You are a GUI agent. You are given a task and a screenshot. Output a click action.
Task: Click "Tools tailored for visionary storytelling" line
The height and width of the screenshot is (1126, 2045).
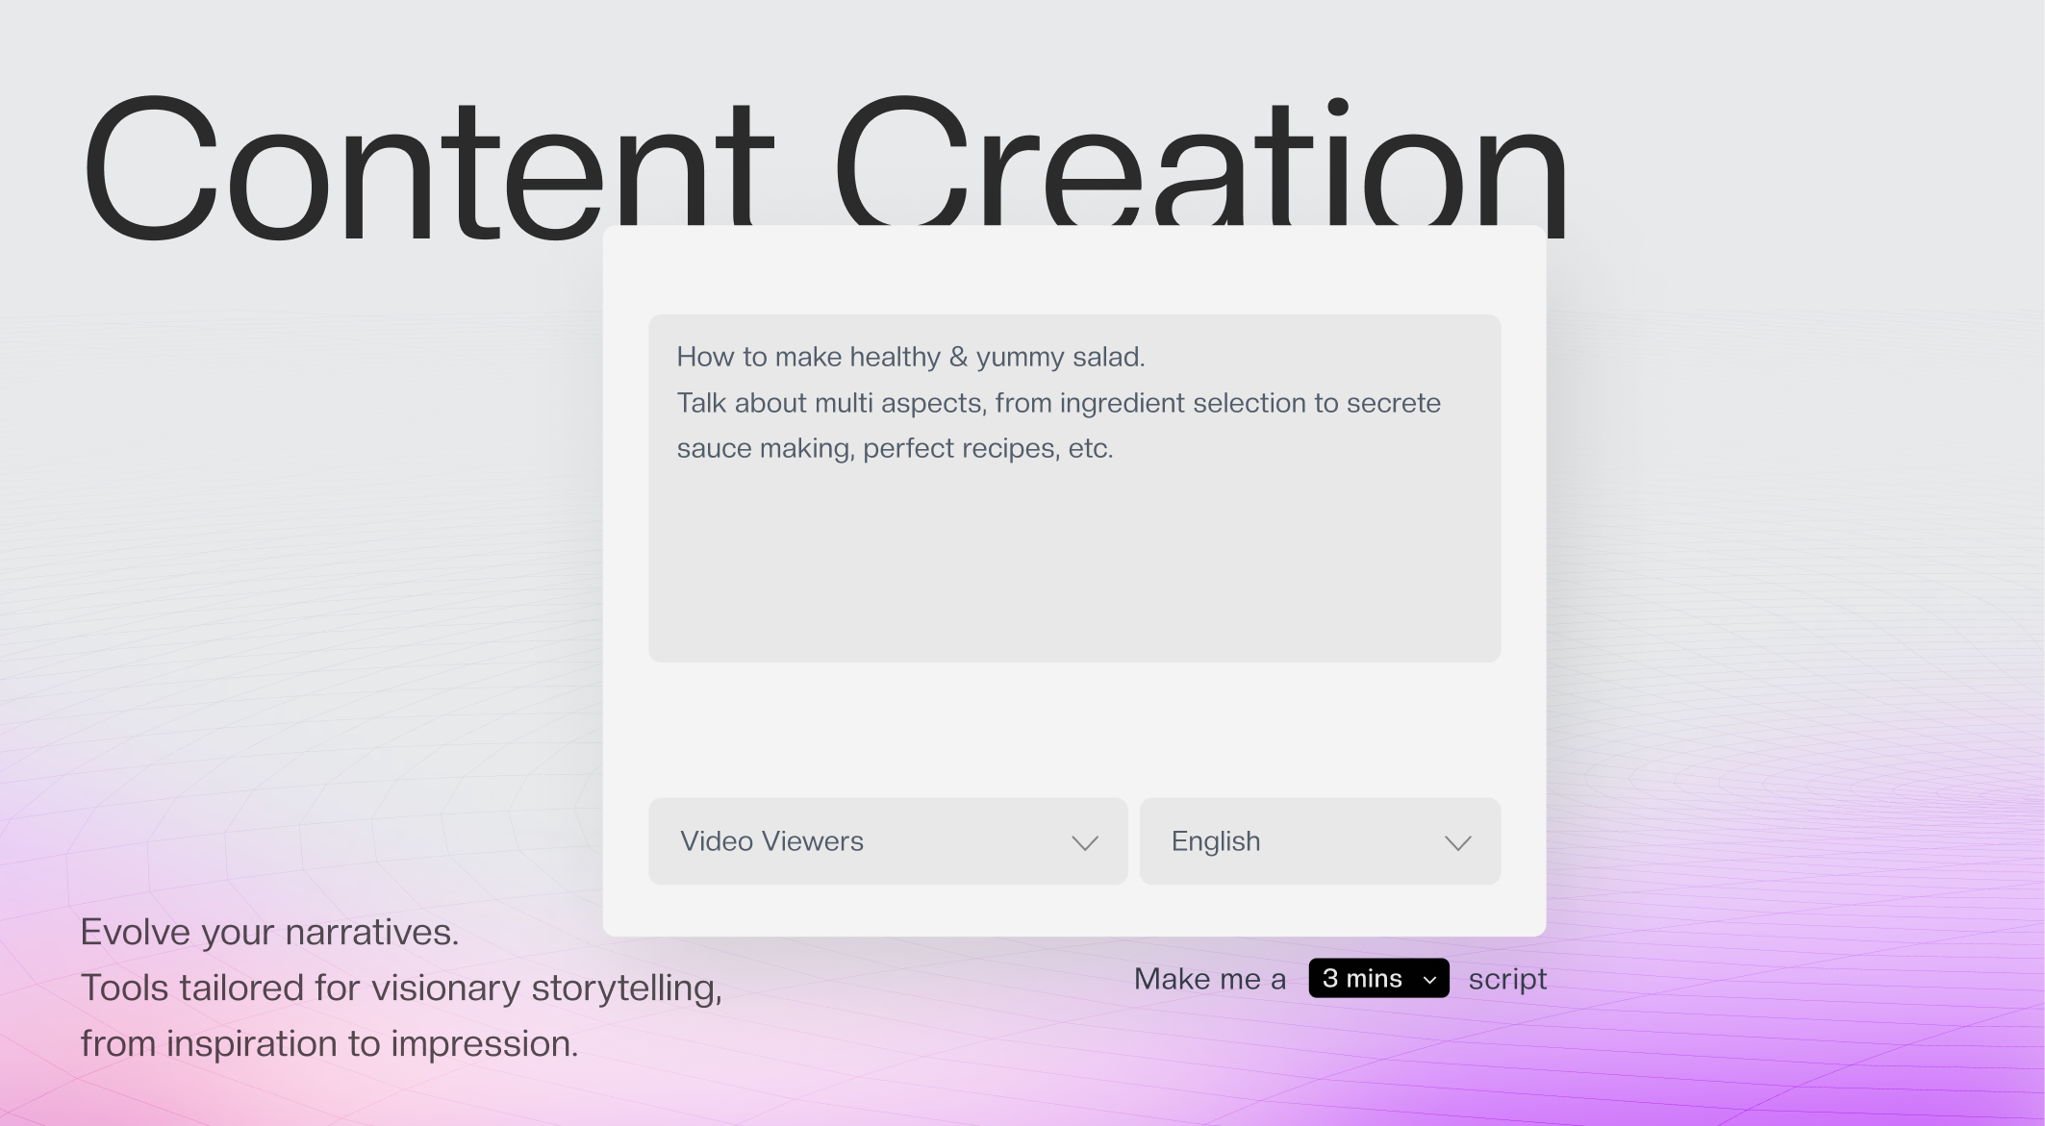[x=400, y=988]
